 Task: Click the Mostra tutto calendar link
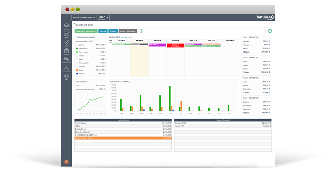pos(126,37)
